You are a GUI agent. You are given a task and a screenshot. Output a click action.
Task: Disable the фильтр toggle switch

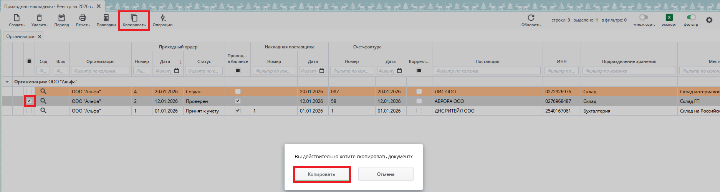coord(691,17)
